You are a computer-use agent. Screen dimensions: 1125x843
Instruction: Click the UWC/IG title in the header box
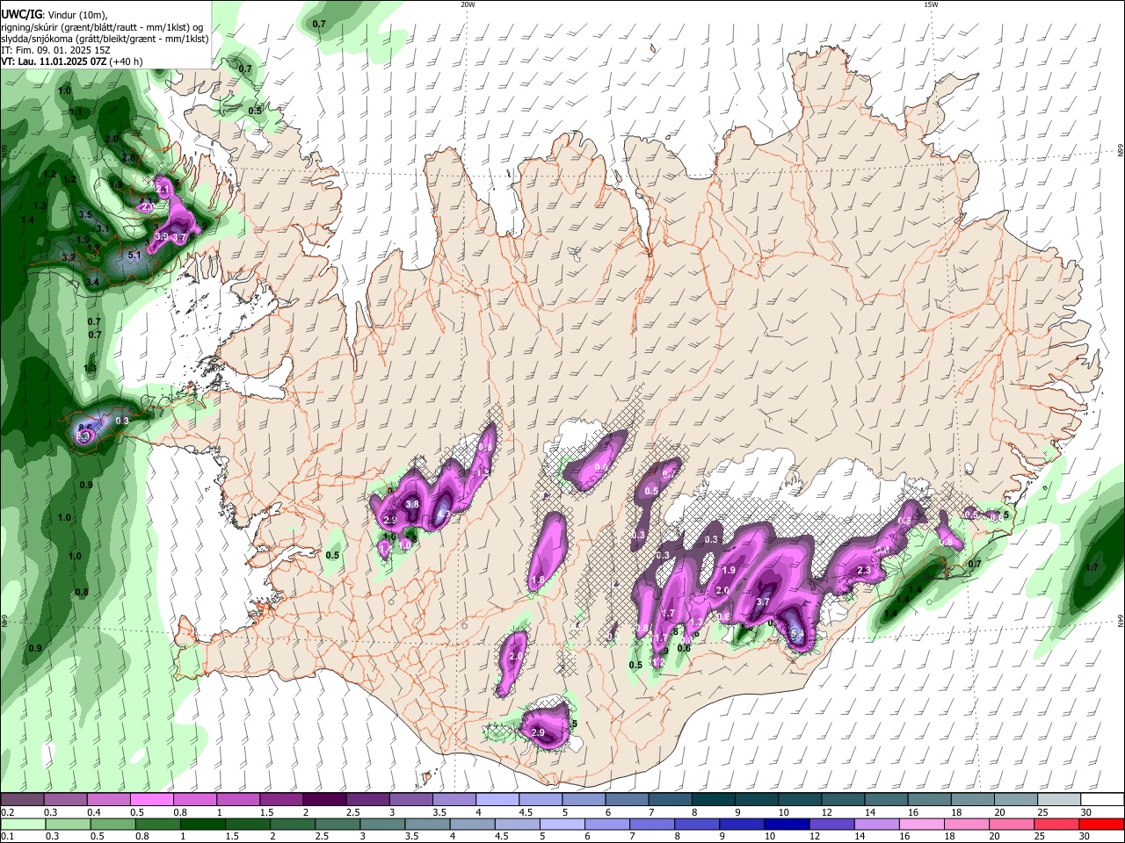tap(22, 14)
